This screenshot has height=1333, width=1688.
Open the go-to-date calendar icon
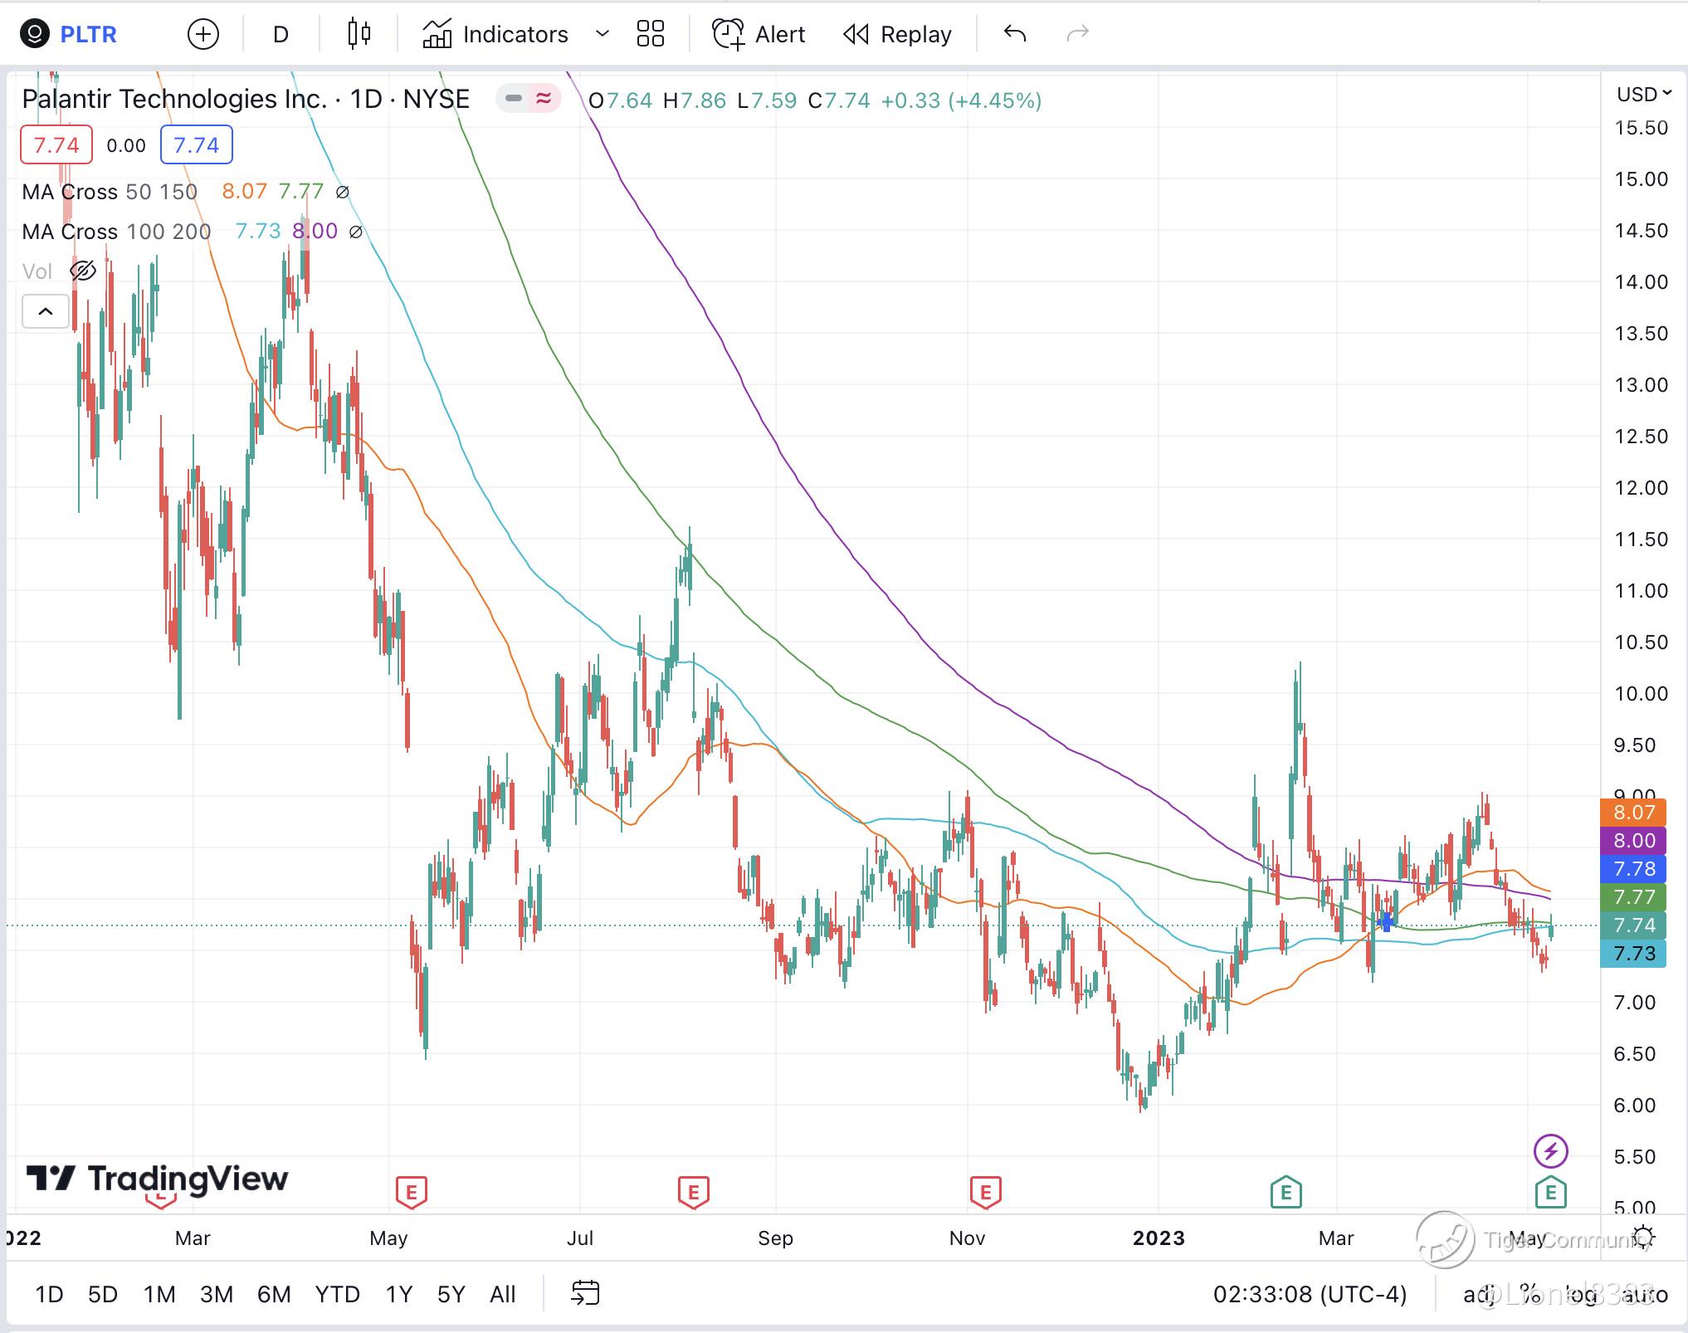coord(585,1293)
